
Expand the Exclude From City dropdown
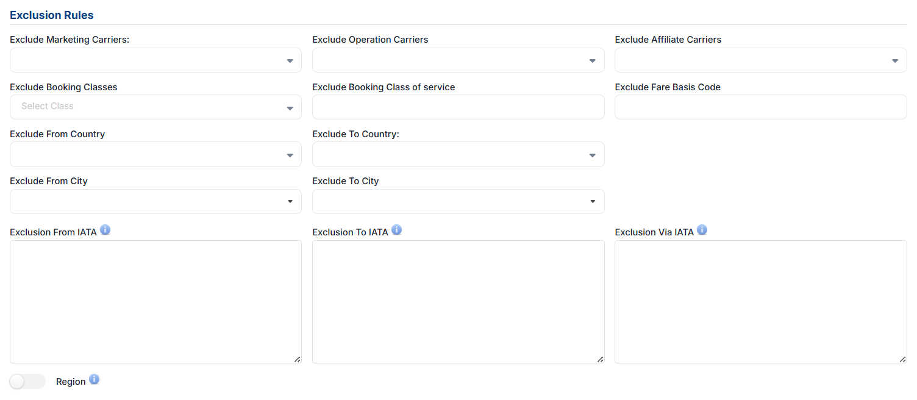[155, 201]
